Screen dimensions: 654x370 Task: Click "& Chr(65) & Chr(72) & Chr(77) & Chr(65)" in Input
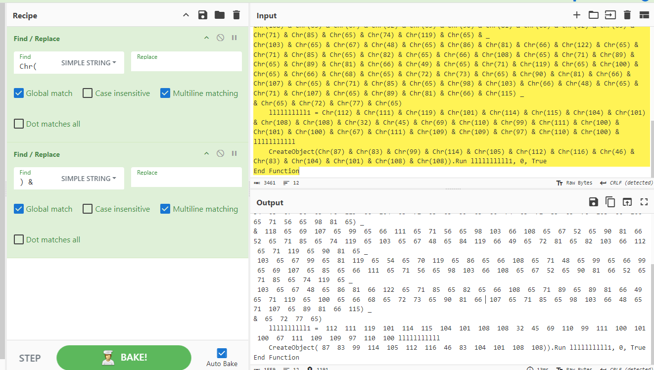(x=327, y=103)
